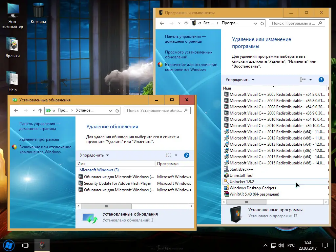Select Visual C++ 2012 Redistributable (x64) entry

point(276,132)
